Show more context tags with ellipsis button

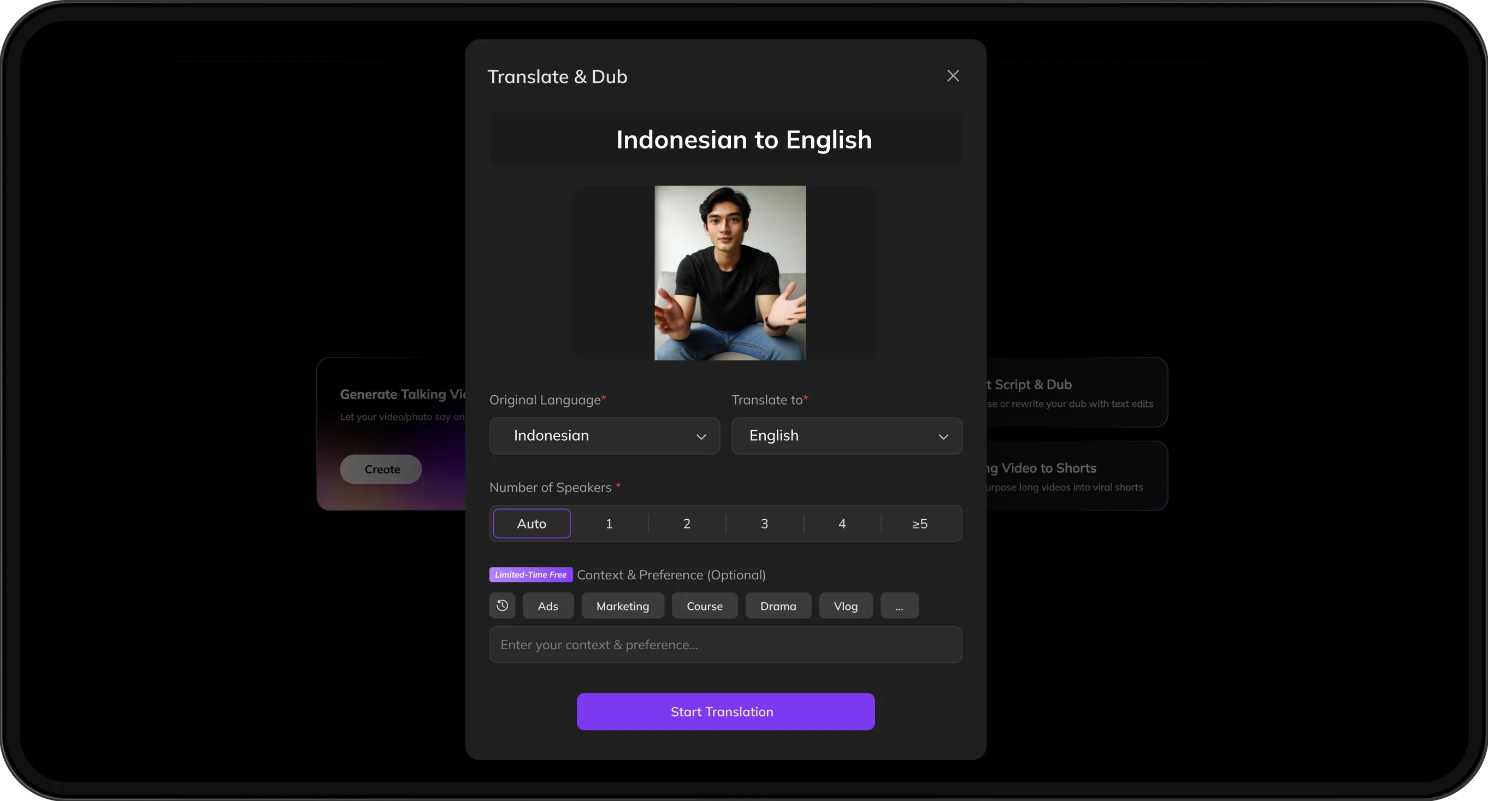click(899, 605)
